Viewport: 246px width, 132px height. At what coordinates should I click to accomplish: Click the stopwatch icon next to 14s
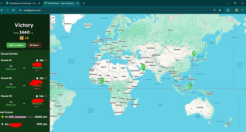click(x=37, y=96)
